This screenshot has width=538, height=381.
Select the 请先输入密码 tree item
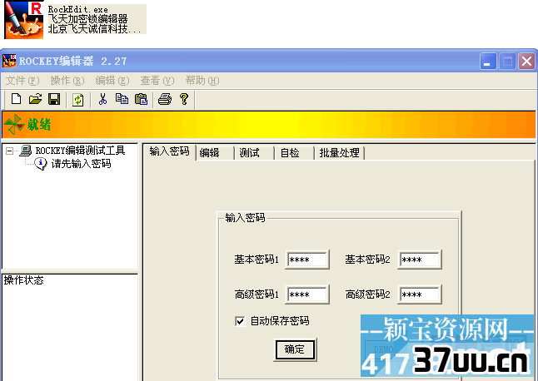(81, 164)
